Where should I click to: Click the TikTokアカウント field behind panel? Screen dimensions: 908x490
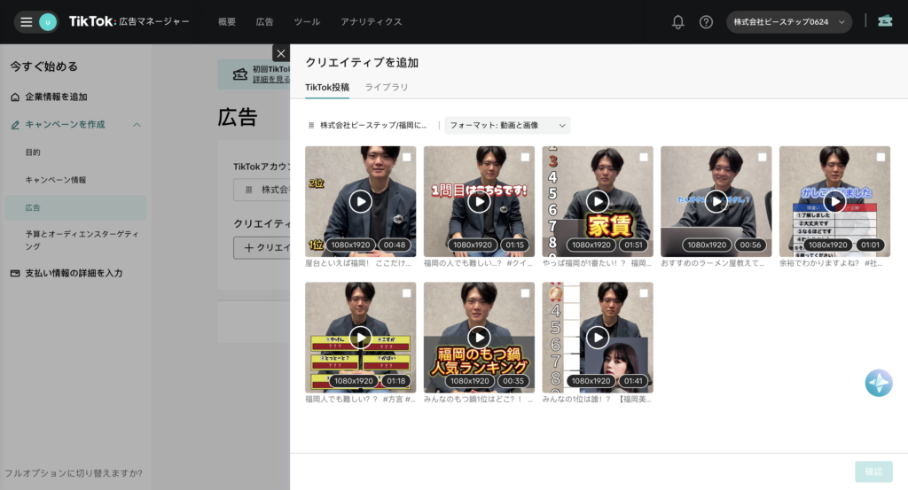[x=262, y=190]
